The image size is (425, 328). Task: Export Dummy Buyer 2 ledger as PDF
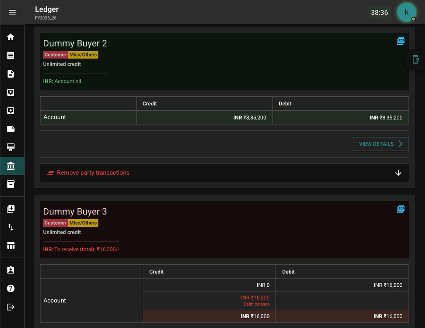point(400,41)
